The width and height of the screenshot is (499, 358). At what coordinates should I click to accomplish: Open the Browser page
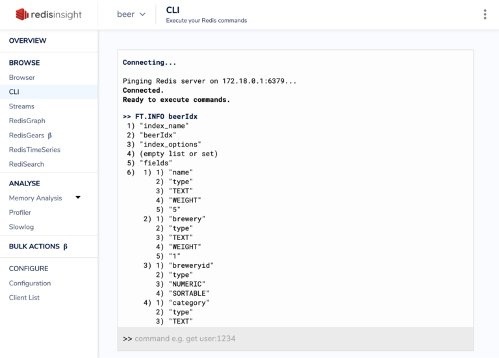coord(22,77)
